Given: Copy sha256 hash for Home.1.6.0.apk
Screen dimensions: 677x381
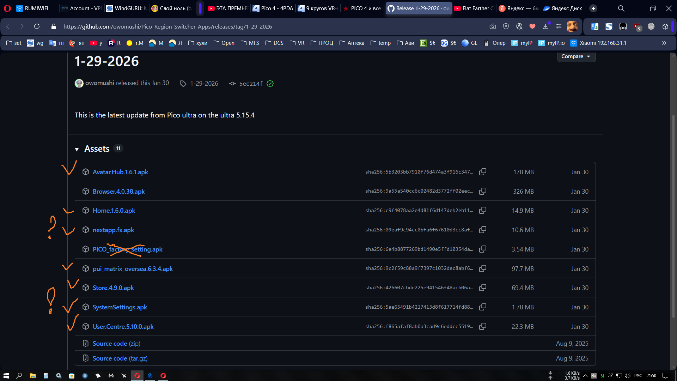Looking at the screenshot, I should pyautogui.click(x=483, y=210).
